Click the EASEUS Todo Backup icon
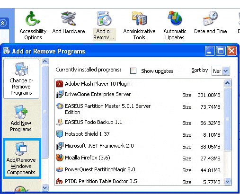This screenshot has height=194, width=240. pos(60,122)
